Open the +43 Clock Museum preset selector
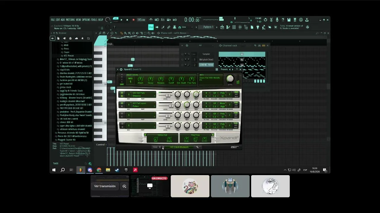Screen dimensions: 380x213 pos(179,147)
